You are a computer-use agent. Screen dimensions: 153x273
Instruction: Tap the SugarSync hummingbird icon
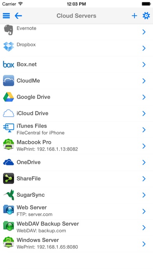[9, 195]
